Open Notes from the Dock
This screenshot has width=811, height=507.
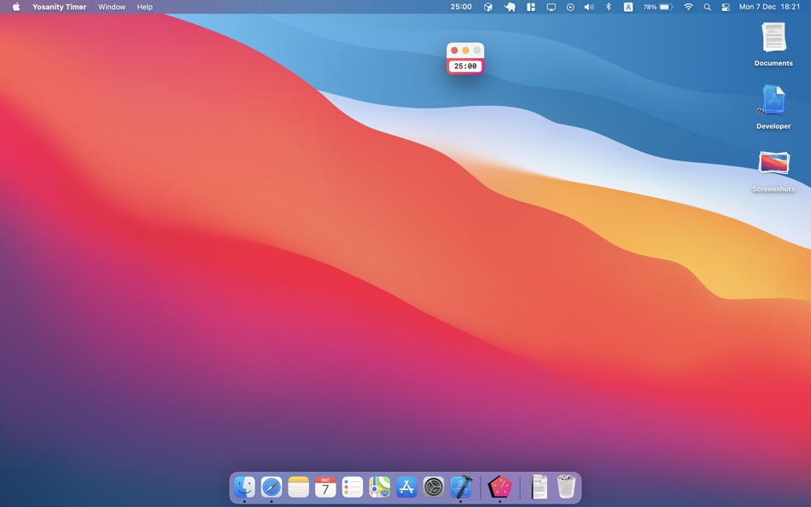299,487
